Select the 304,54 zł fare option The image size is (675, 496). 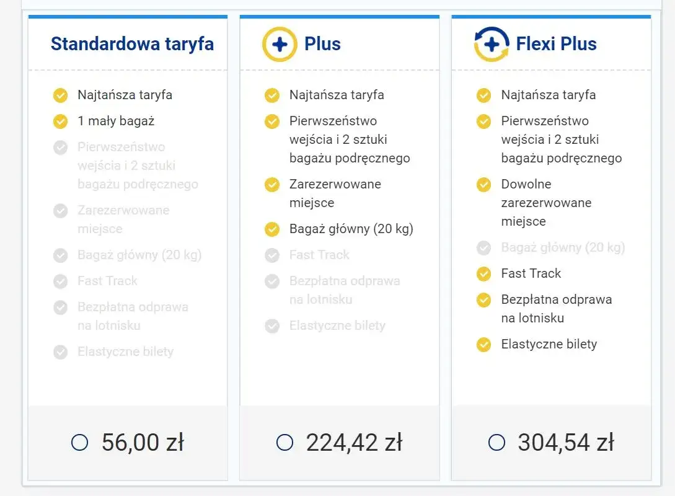coord(496,442)
